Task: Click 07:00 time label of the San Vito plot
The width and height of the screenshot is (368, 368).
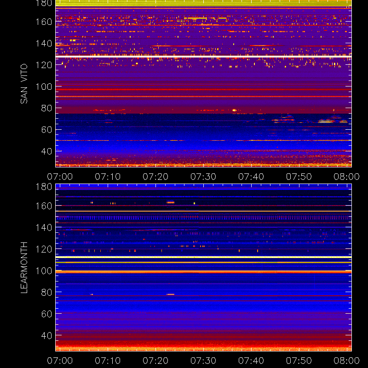Action: pyautogui.click(x=60, y=177)
